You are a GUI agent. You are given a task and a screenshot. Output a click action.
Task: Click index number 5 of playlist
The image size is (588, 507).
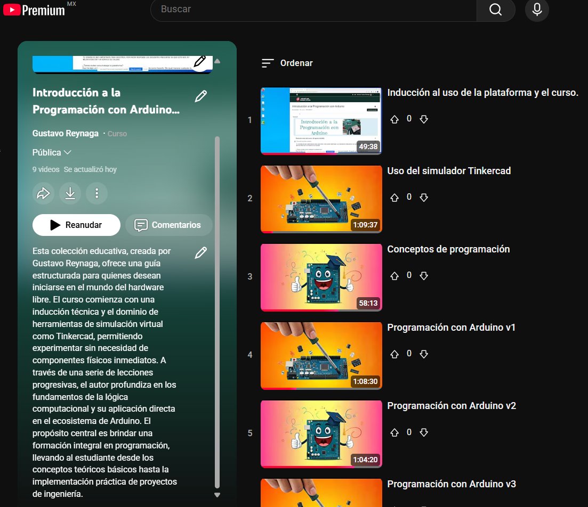point(249,433)
